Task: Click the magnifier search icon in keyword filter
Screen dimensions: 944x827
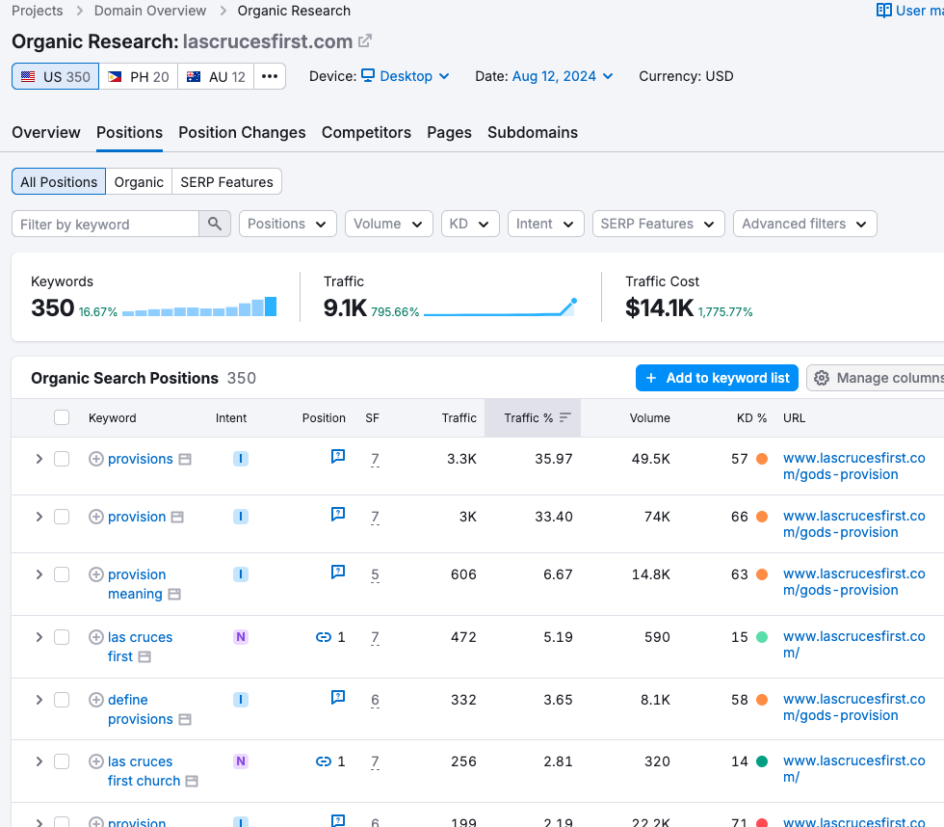Action: click(x=215, y=224)
